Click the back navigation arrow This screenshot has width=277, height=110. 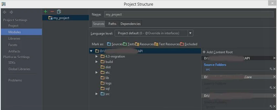click(x=5, y=12)
